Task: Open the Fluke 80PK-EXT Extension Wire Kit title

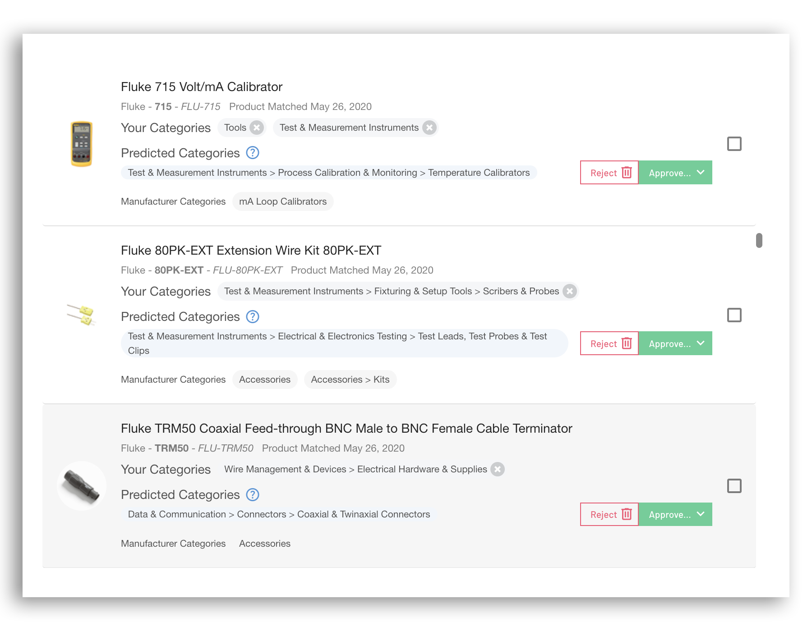Action: click(251, 250)
